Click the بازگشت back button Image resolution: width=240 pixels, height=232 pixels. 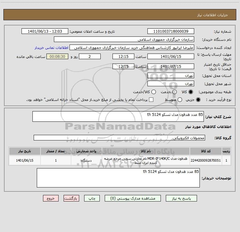point(71,198)
